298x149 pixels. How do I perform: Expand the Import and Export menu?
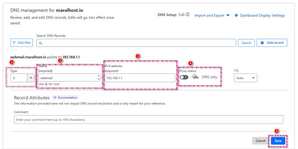(x=212, y=15)
